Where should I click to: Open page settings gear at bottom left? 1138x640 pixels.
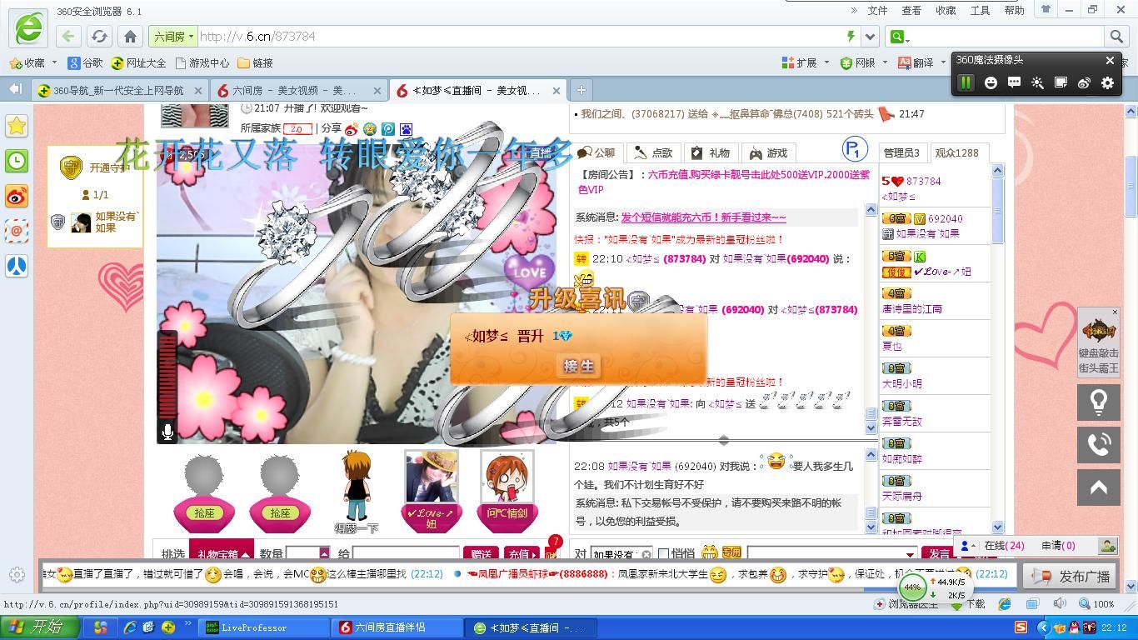(17, 574)
